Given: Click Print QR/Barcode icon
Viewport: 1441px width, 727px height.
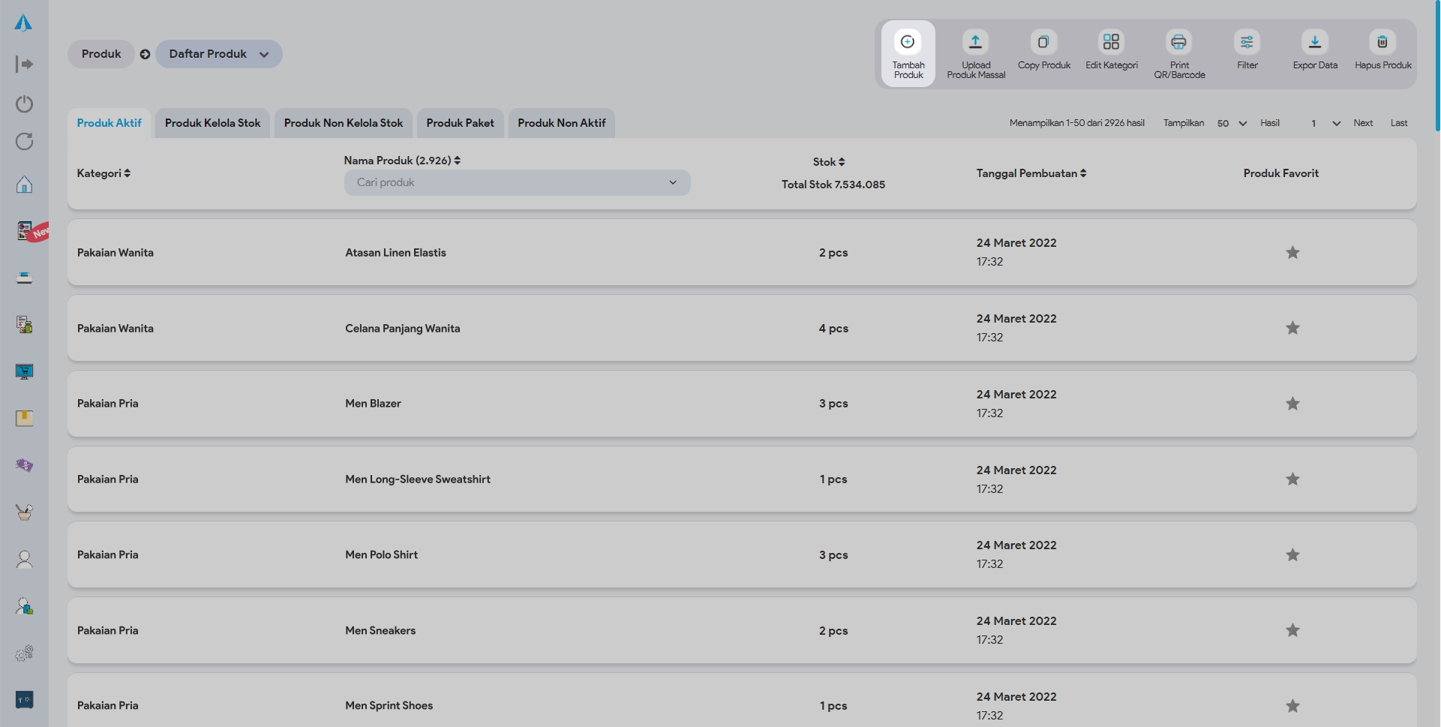Looking at the screenshot, I should tap(1178, 42).
